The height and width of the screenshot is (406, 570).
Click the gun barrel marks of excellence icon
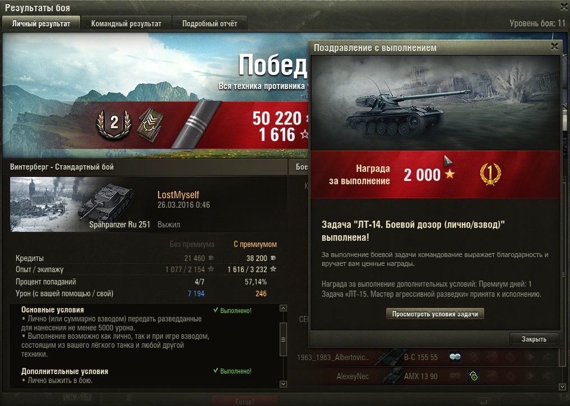click(x=196, y=124)
